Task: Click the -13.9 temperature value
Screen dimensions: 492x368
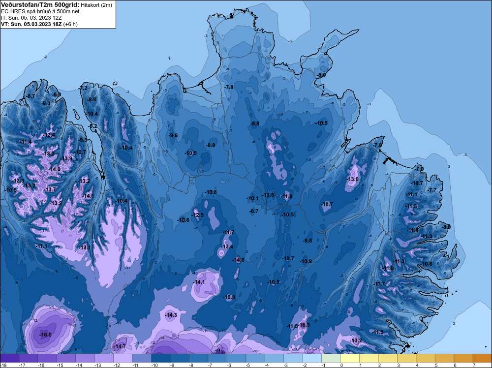Action: [66, 158]
